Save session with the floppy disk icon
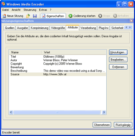Screen dimensions: 135x136 coord(35,16)
